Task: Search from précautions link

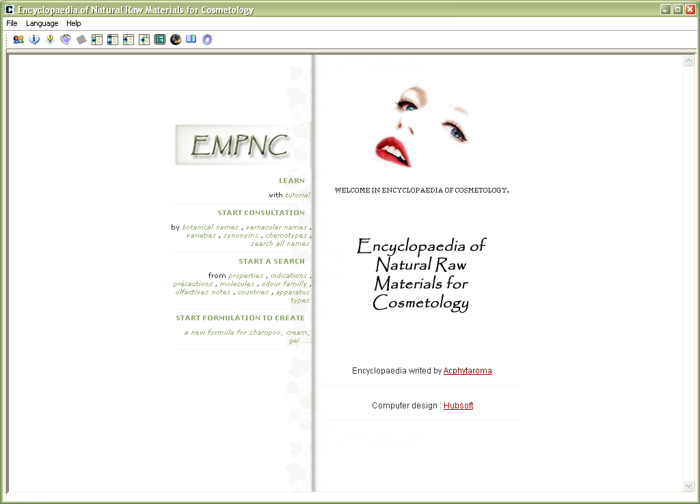Action: [x=193, y=283]
